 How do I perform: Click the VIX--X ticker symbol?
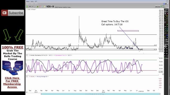(50, 6)
